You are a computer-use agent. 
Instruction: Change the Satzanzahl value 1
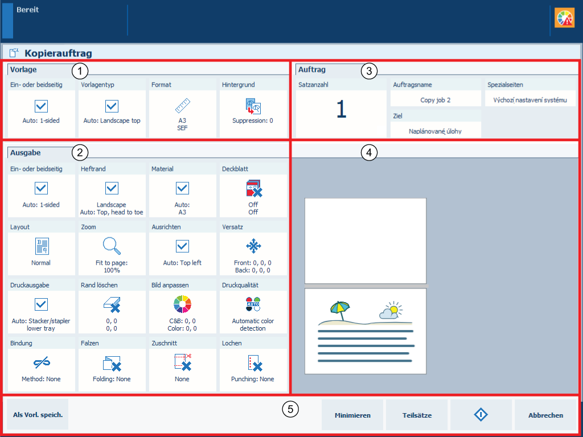[342, 110]
